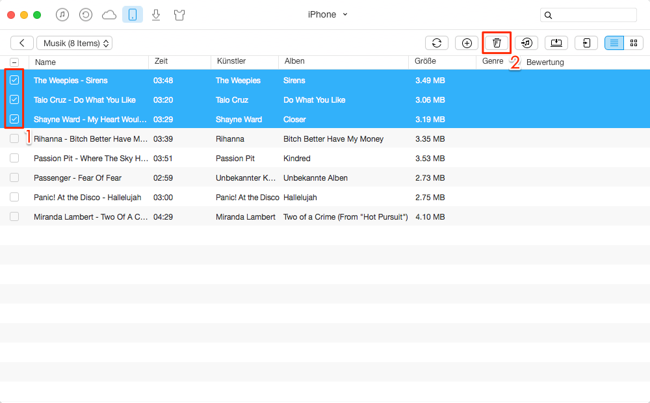Click the duration value 03:39
650x403 pixels.
163,139
